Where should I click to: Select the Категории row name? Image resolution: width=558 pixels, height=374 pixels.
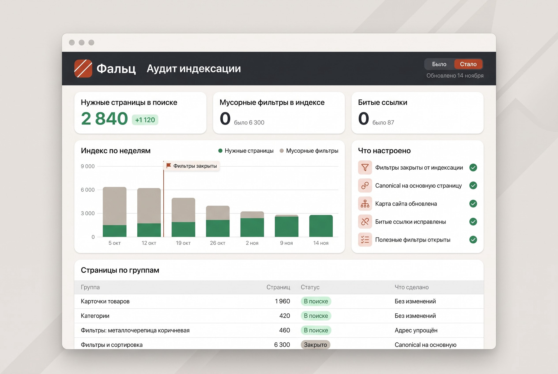[95, 316]
